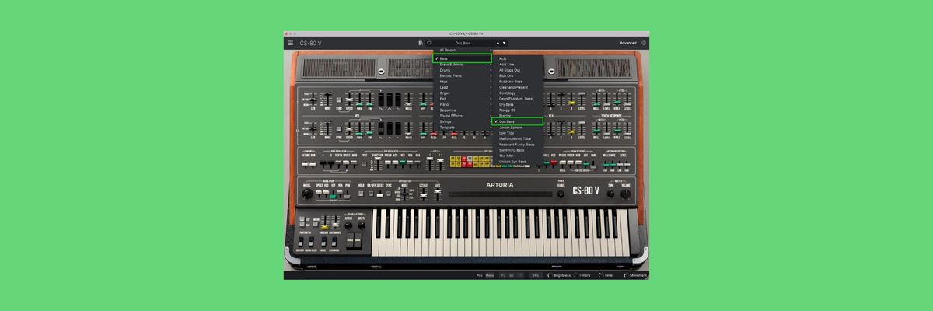Click the Movement macro knob
Viewport: 933px width, 311px height.
tap(625, 275)
